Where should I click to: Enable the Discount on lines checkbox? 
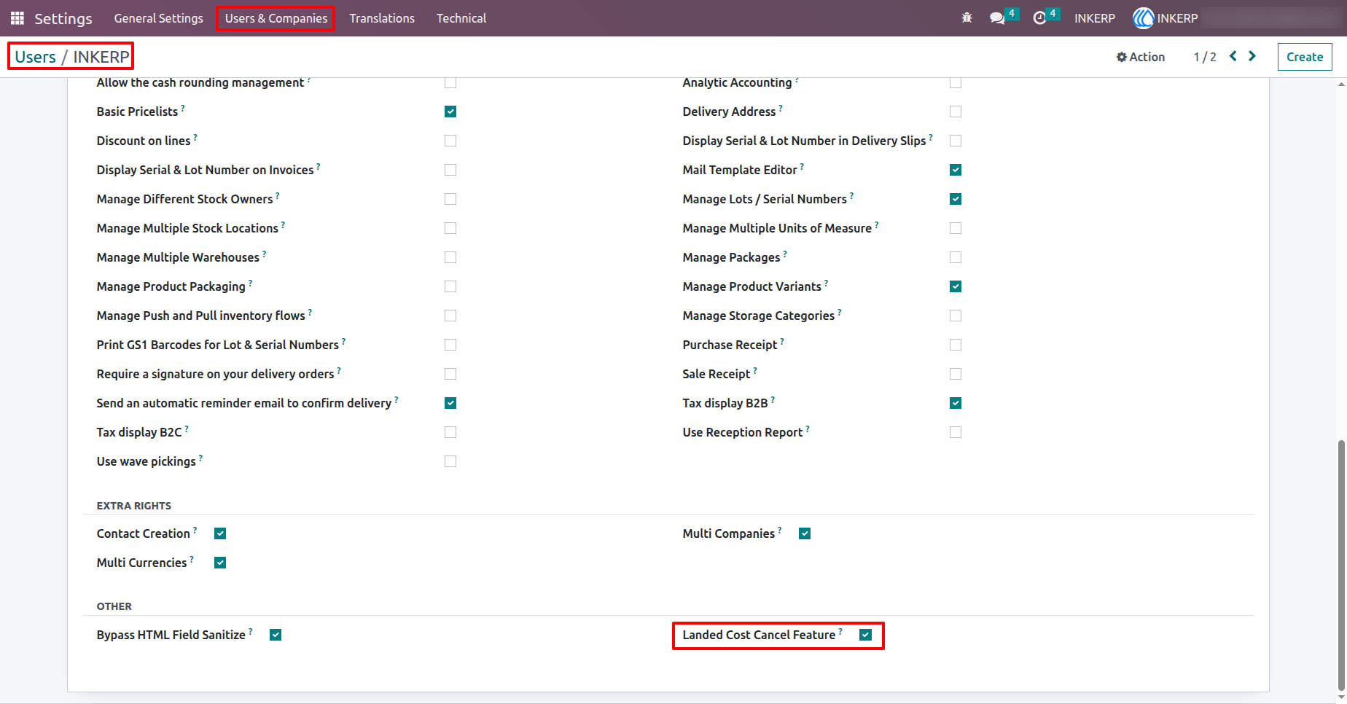450,141
